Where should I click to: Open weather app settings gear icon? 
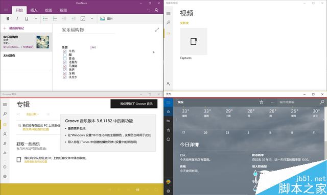168,191
